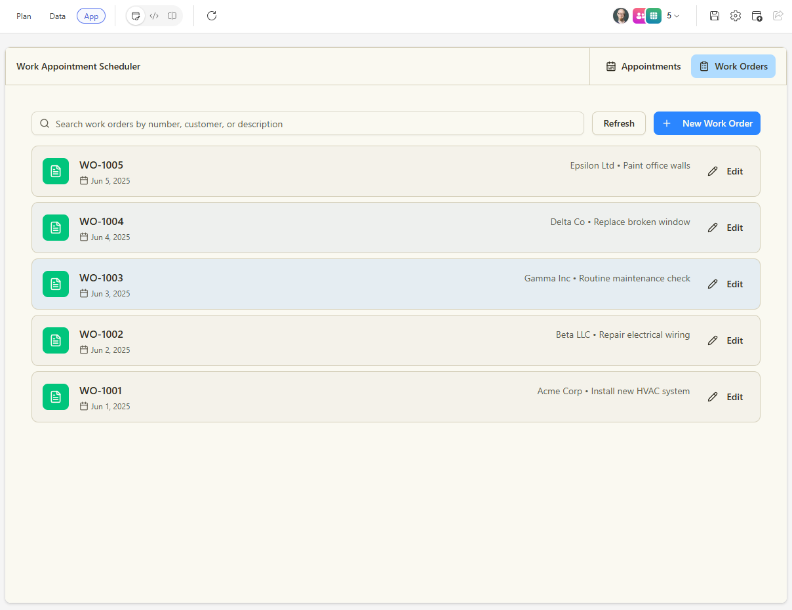Open the Appointments tab

(643, 66)
